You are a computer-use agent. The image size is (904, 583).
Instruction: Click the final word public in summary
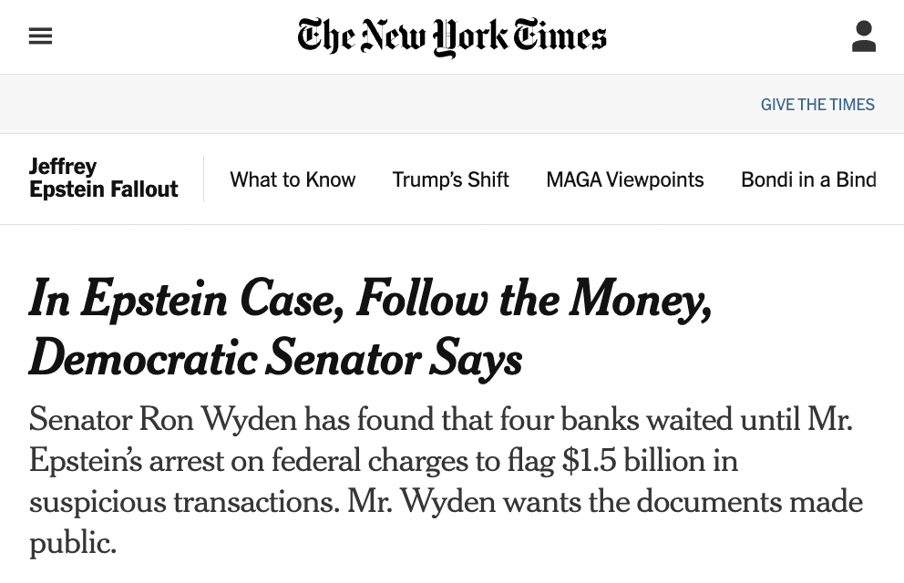(73, 545)
